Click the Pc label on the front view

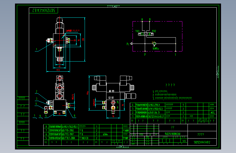[118, 102]
